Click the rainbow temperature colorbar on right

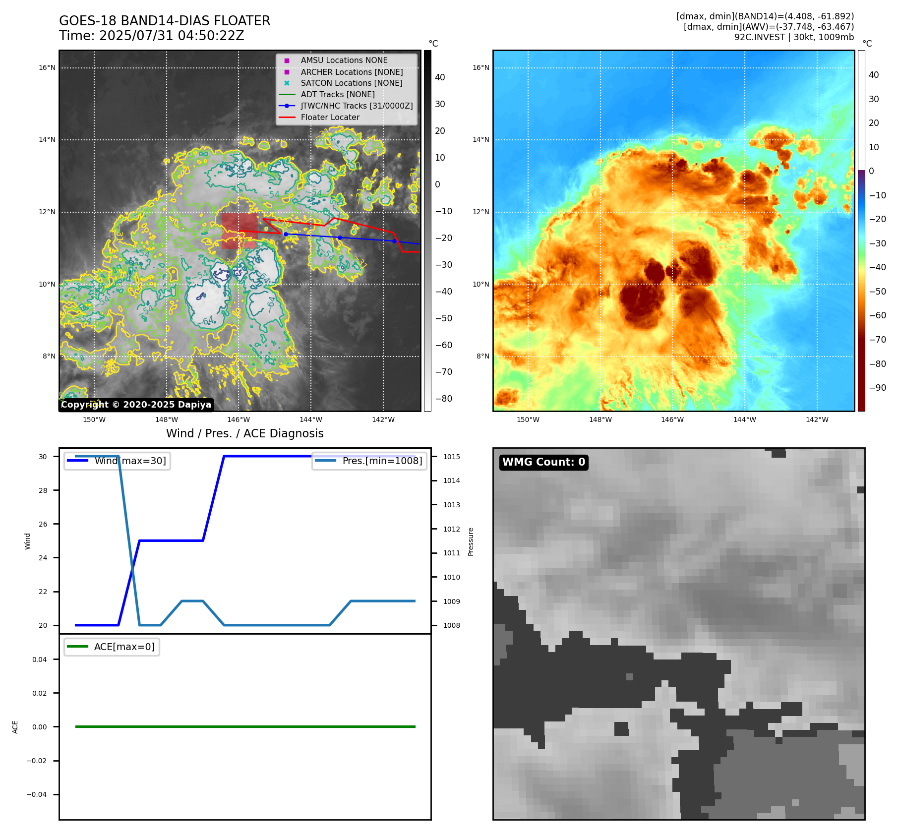click(x=861, y=231)
